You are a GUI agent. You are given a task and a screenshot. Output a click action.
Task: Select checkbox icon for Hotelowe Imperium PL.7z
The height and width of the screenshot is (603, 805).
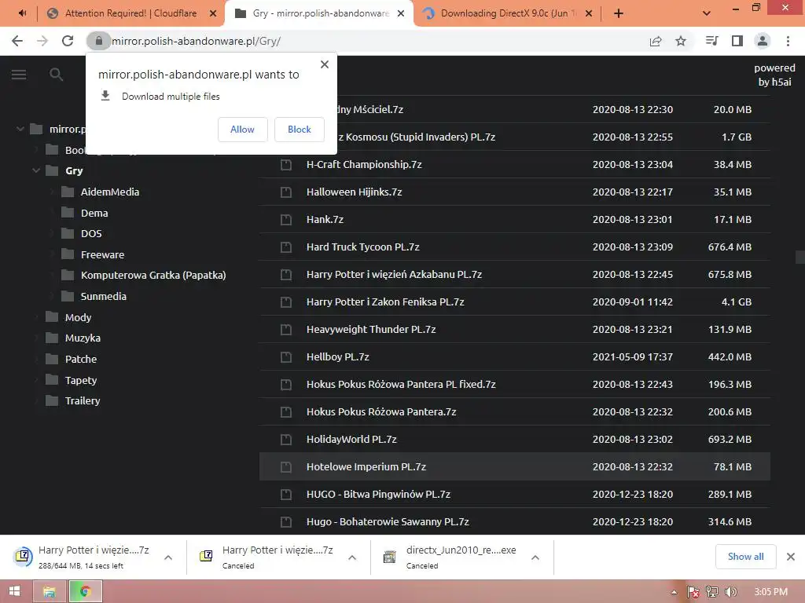tap(286, 467)
